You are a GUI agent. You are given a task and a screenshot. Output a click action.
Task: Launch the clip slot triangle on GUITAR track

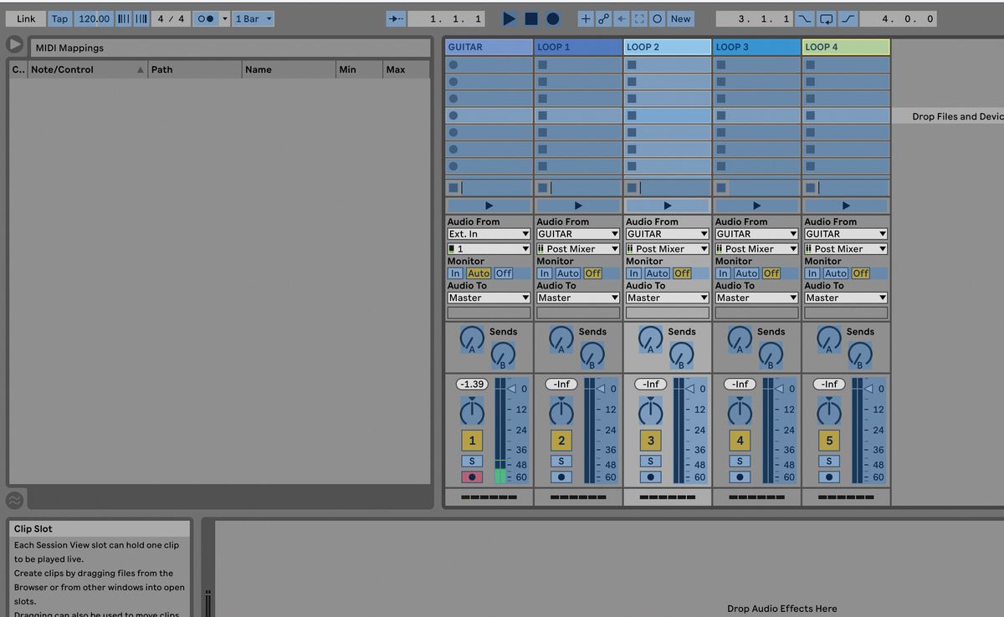point(489,204)
